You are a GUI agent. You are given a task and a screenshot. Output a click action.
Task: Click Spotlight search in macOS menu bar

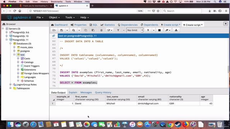coord(215,1)
